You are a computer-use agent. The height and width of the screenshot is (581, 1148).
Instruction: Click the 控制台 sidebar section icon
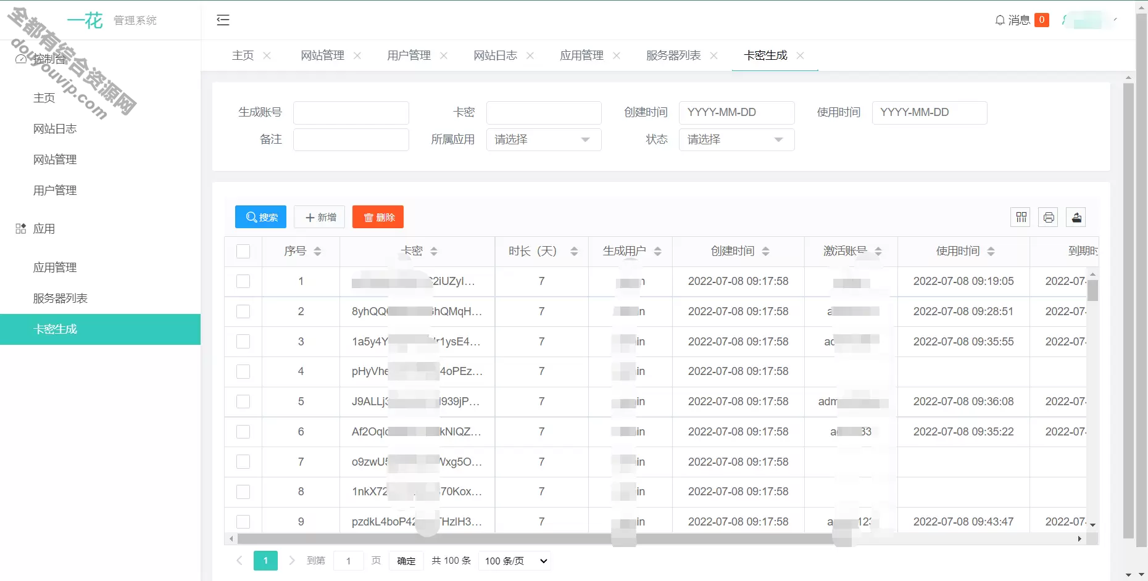tap(21, 59)
